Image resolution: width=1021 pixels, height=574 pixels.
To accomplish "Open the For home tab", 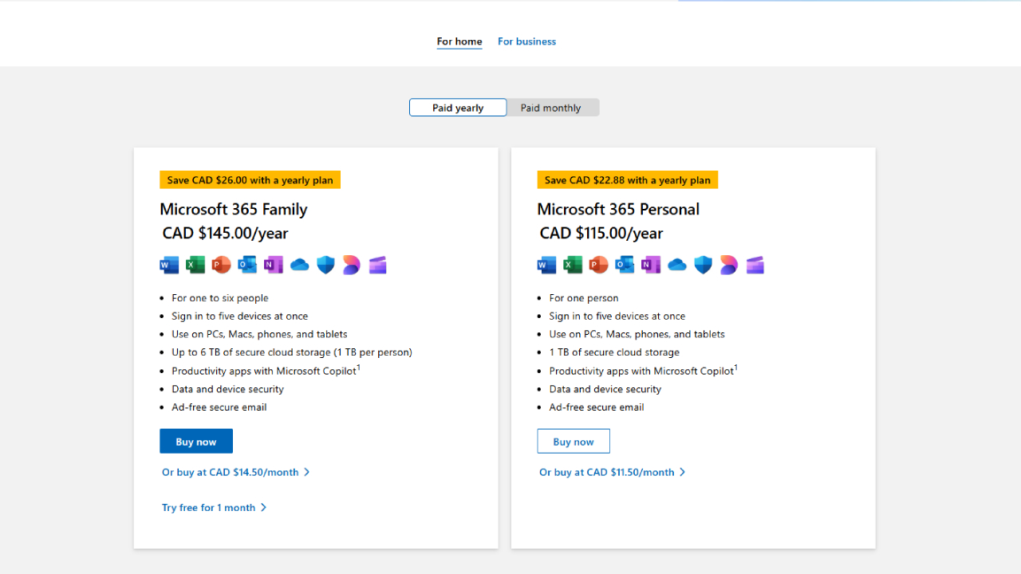I will 459,41.
